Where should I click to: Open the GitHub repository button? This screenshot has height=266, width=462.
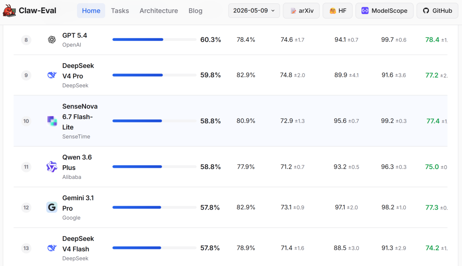tap(437, 11)
